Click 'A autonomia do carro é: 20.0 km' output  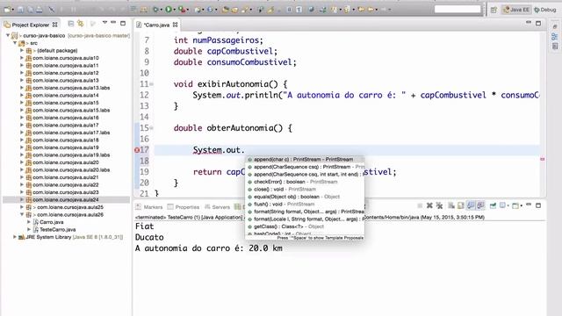pos(209,248)
